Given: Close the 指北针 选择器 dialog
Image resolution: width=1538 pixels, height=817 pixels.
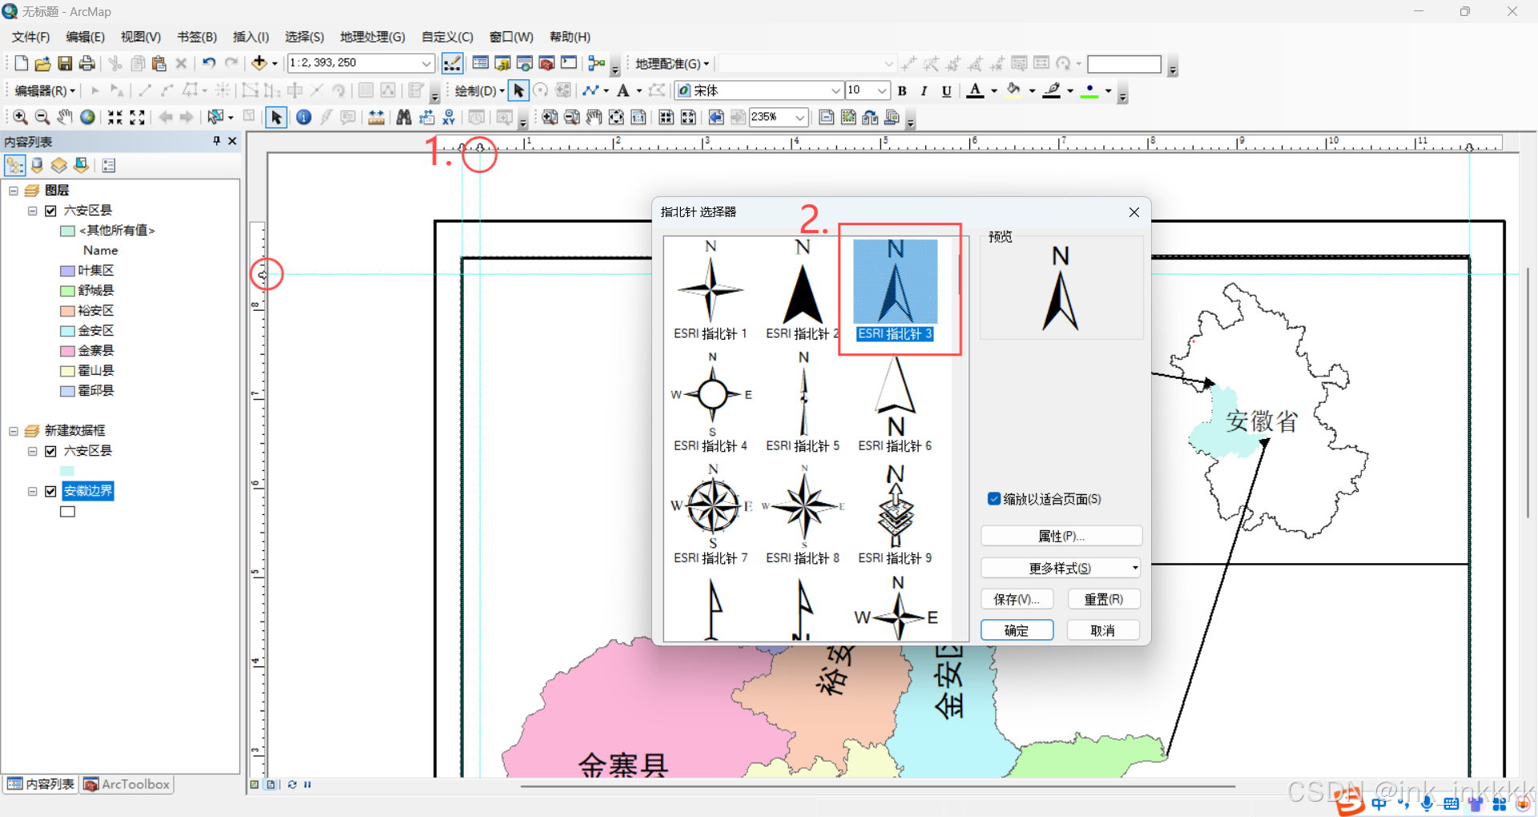Looking at the screenshot, I should coord(1133,212).
